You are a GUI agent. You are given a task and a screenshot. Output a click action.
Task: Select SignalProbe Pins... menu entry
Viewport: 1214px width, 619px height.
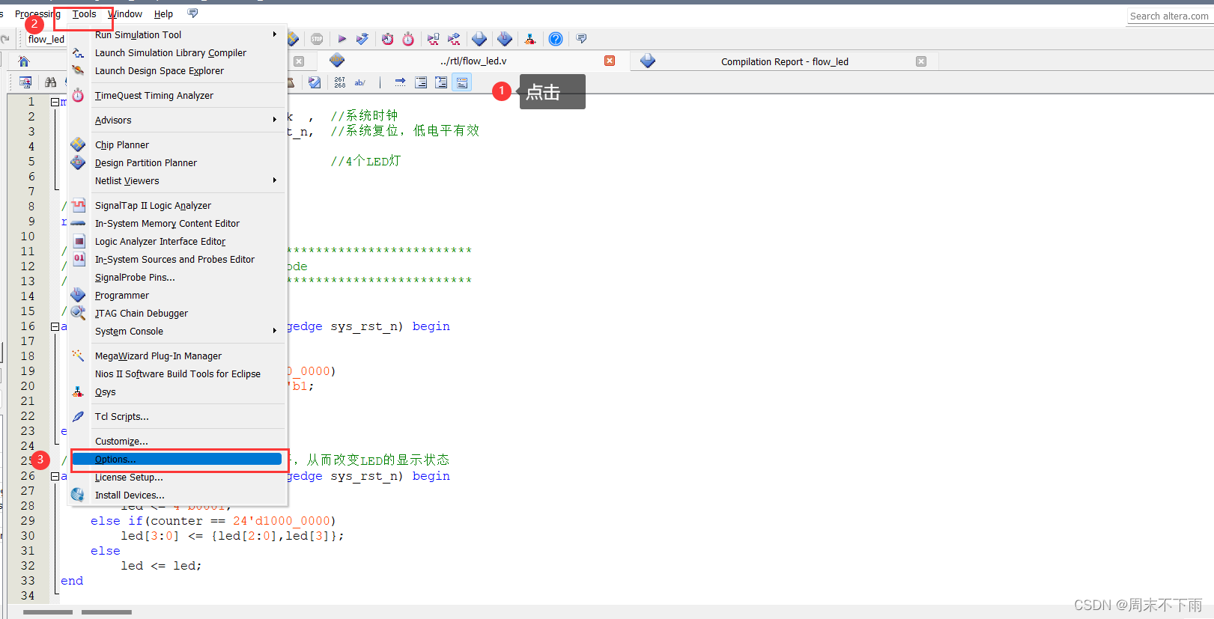tap(177, 277)
